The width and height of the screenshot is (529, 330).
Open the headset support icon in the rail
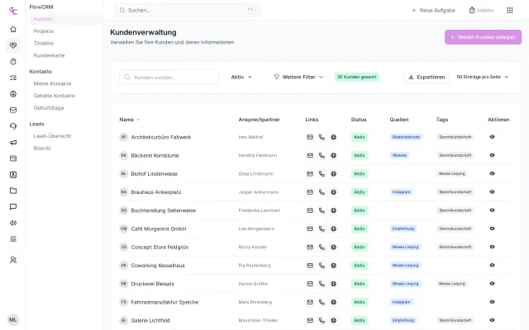[x=13, y=126]
